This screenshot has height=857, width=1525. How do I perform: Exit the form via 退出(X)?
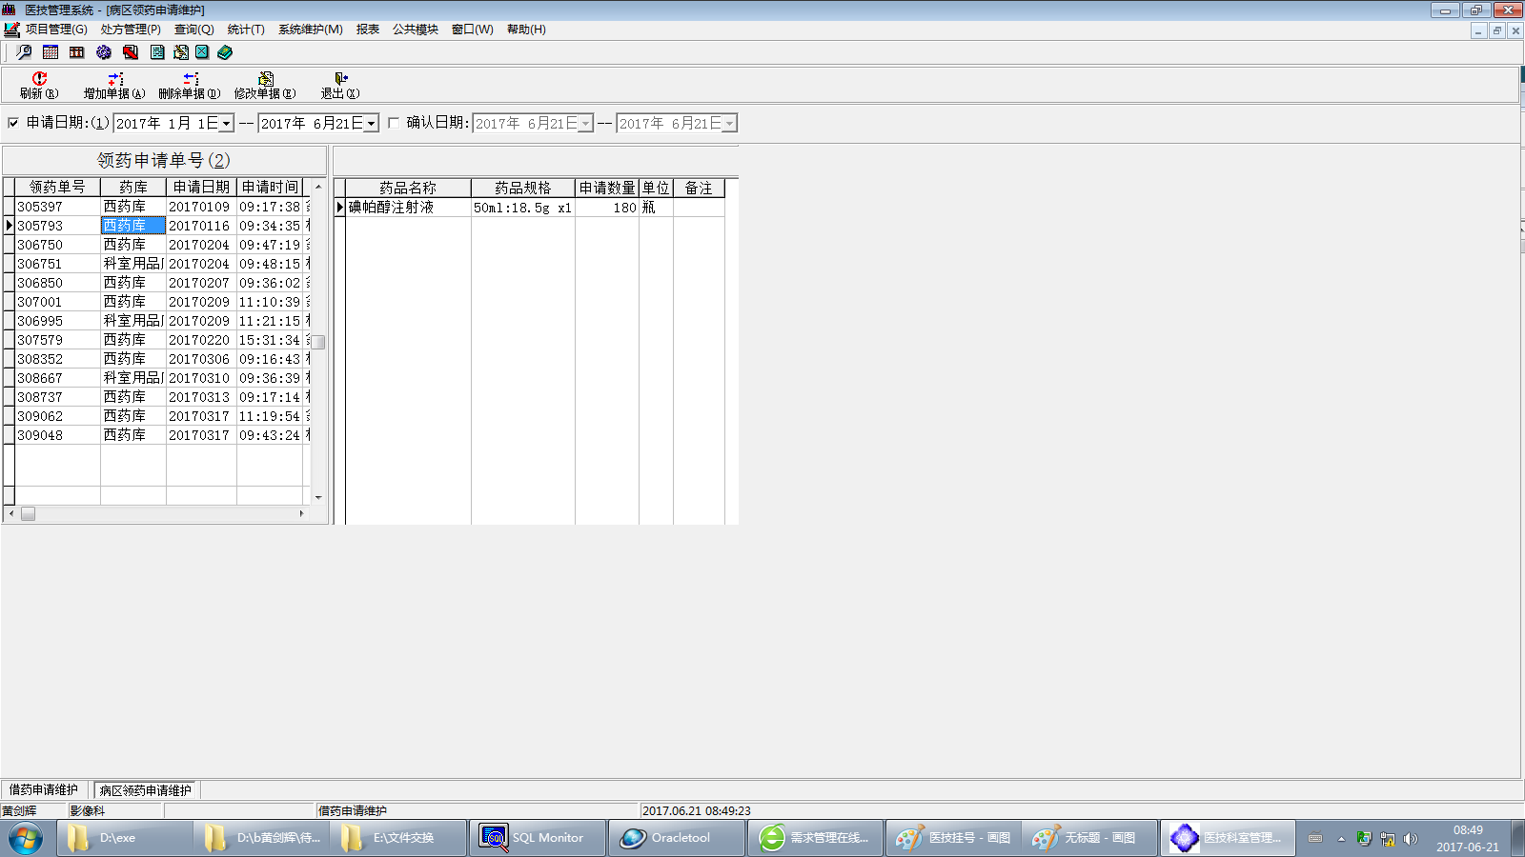pos(340,85)
